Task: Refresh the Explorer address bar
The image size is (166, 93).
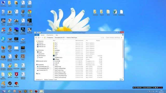Action: click(x=103, y=37)
